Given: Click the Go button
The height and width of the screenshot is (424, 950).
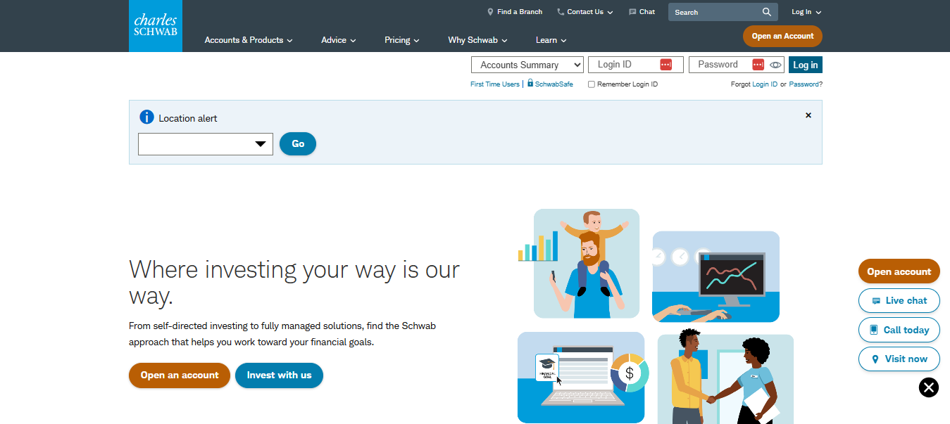Looking at the screenshot, I should pyautogui.click(x=298, y=143).
